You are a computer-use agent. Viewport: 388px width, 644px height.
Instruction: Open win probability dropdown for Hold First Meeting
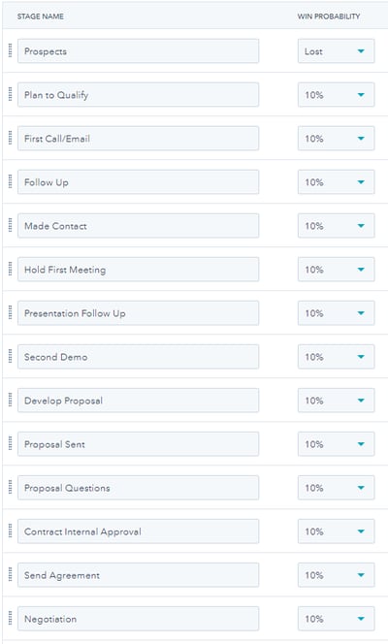[x=336, y=270]
